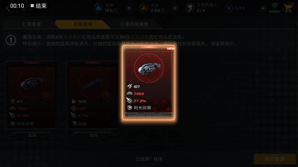
Task: Tap the upgrade chevron badge on first card
Action: 46,96
